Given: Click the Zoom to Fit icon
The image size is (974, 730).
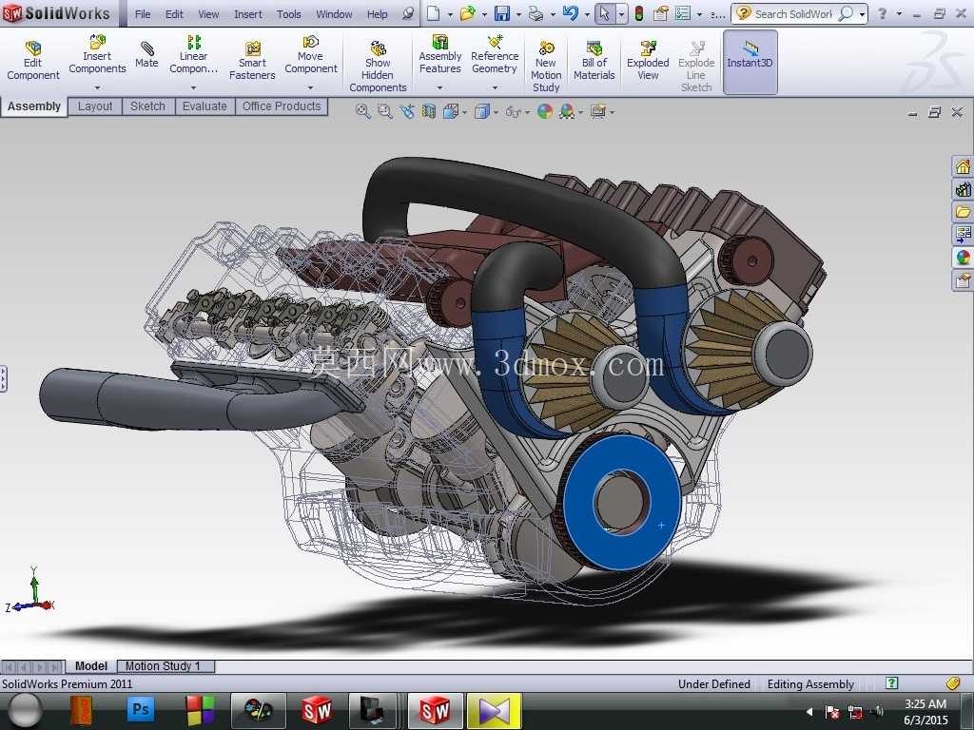Looking at the screenshot, I should (x=362, y=112).
